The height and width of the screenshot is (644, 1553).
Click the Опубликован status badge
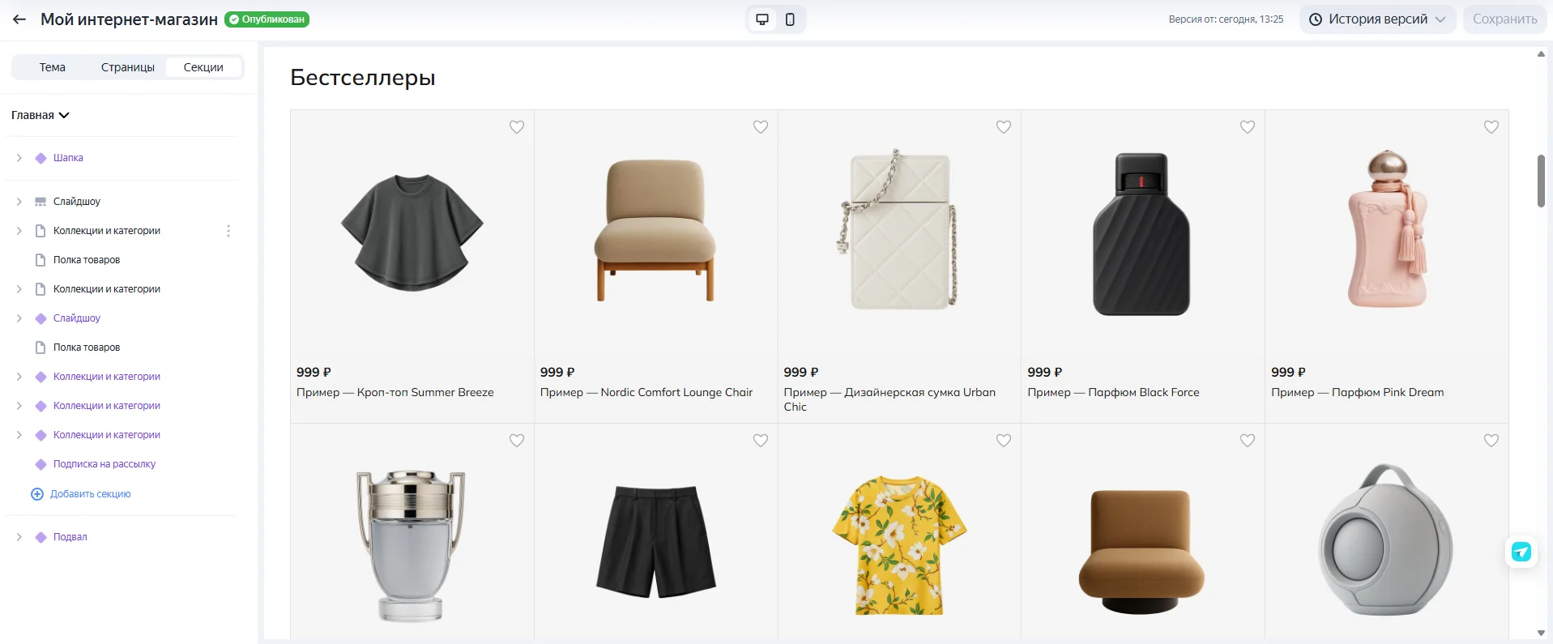point(267,19)
